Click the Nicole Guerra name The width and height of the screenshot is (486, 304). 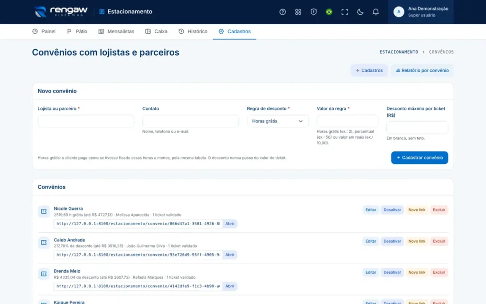[x=68, y=209]
